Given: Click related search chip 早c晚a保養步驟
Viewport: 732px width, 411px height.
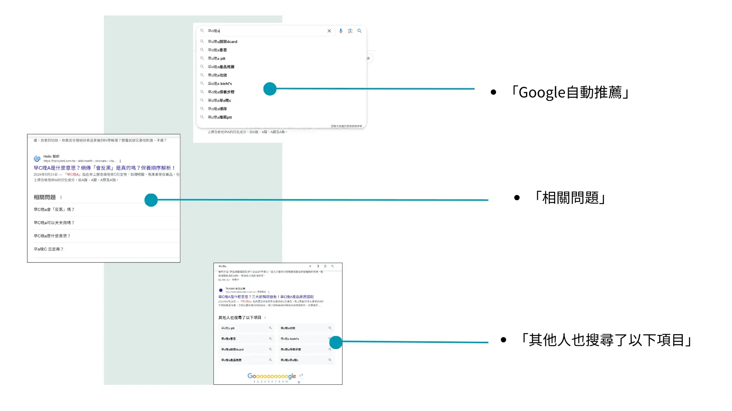Looking at the screenshot, I should click(306, 349).
